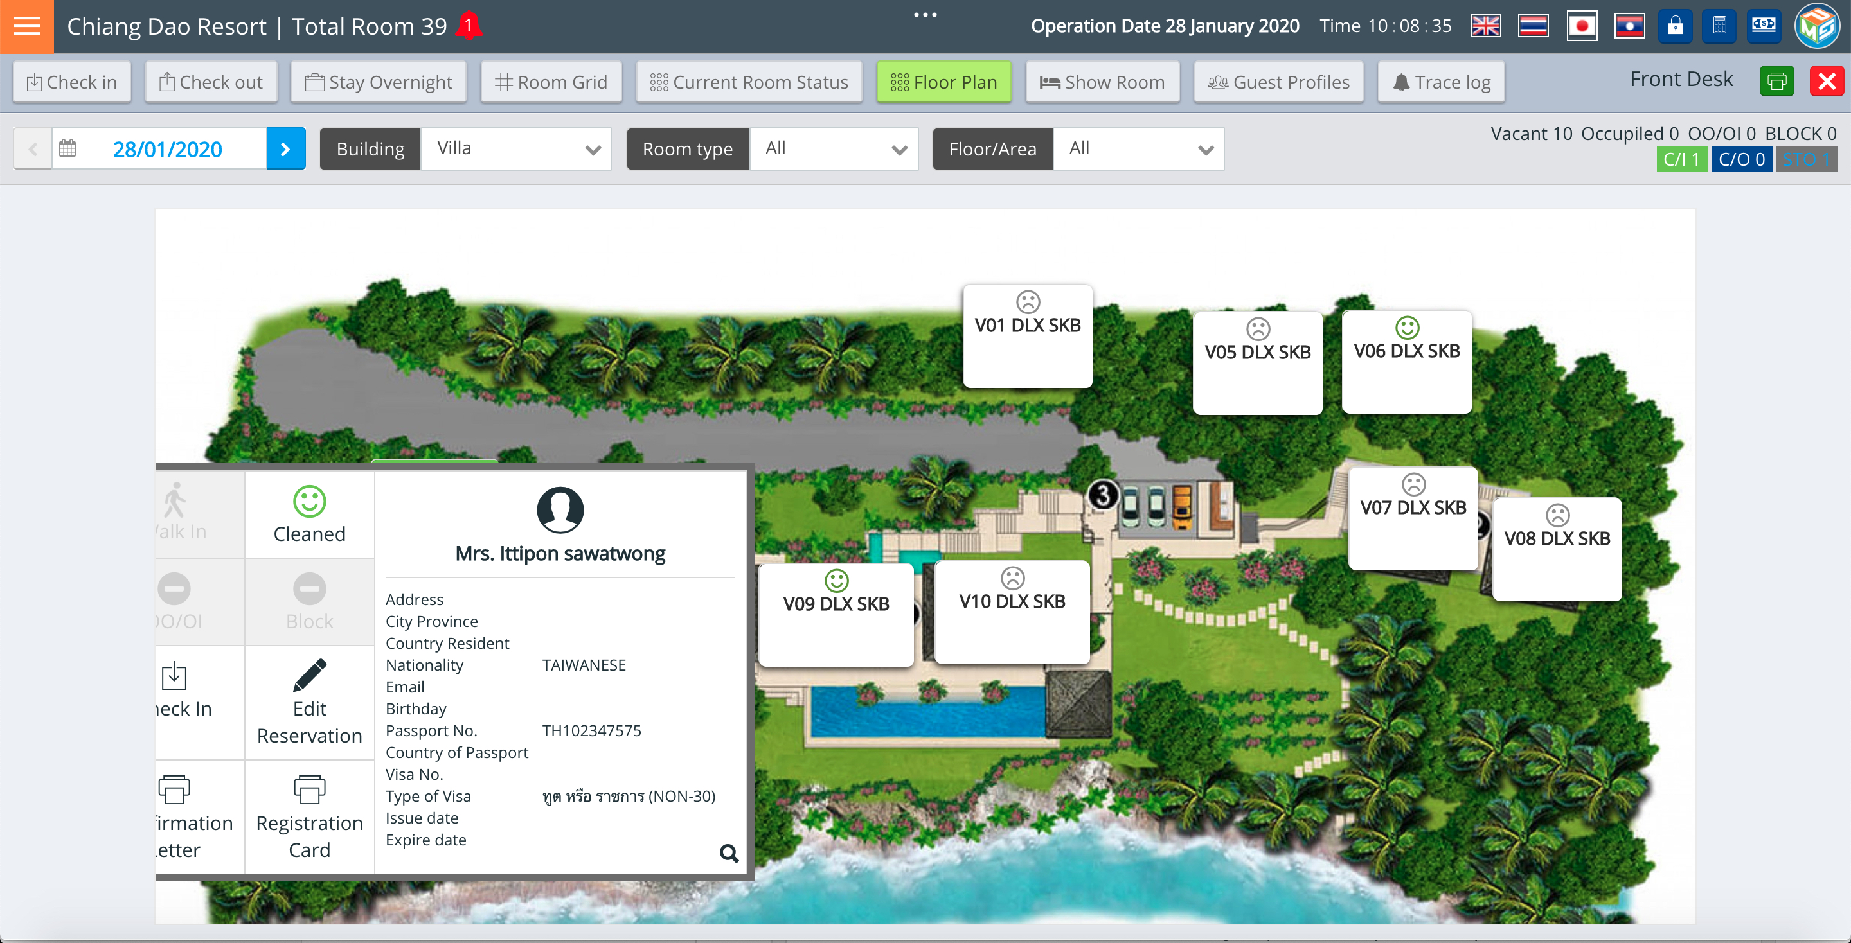
Task: Open the calendar date picker icon
Action: (x=67, y=148)
